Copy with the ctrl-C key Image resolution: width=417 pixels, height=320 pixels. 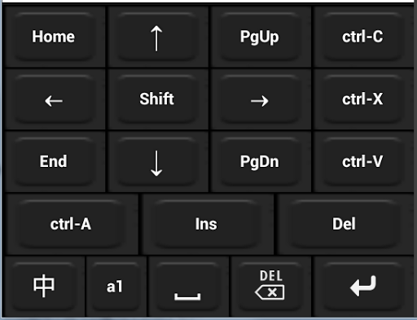point(363,37)
